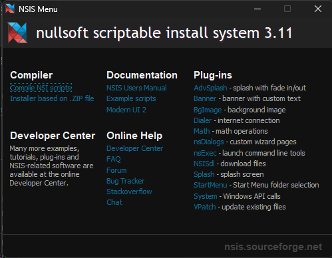Click the NSIS logo in header banner

17,33
